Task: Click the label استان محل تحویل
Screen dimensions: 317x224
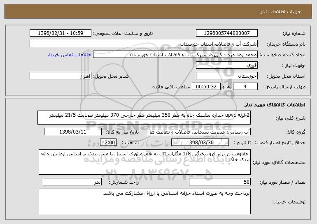Action: 286,76
